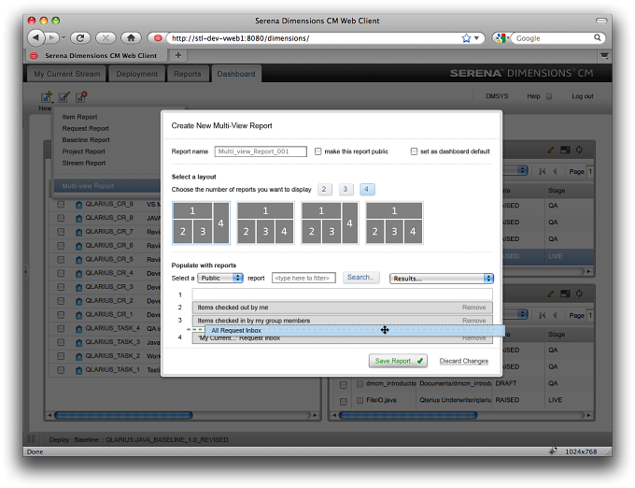Click the lower panel's maximize window icon

click(565, 294)
